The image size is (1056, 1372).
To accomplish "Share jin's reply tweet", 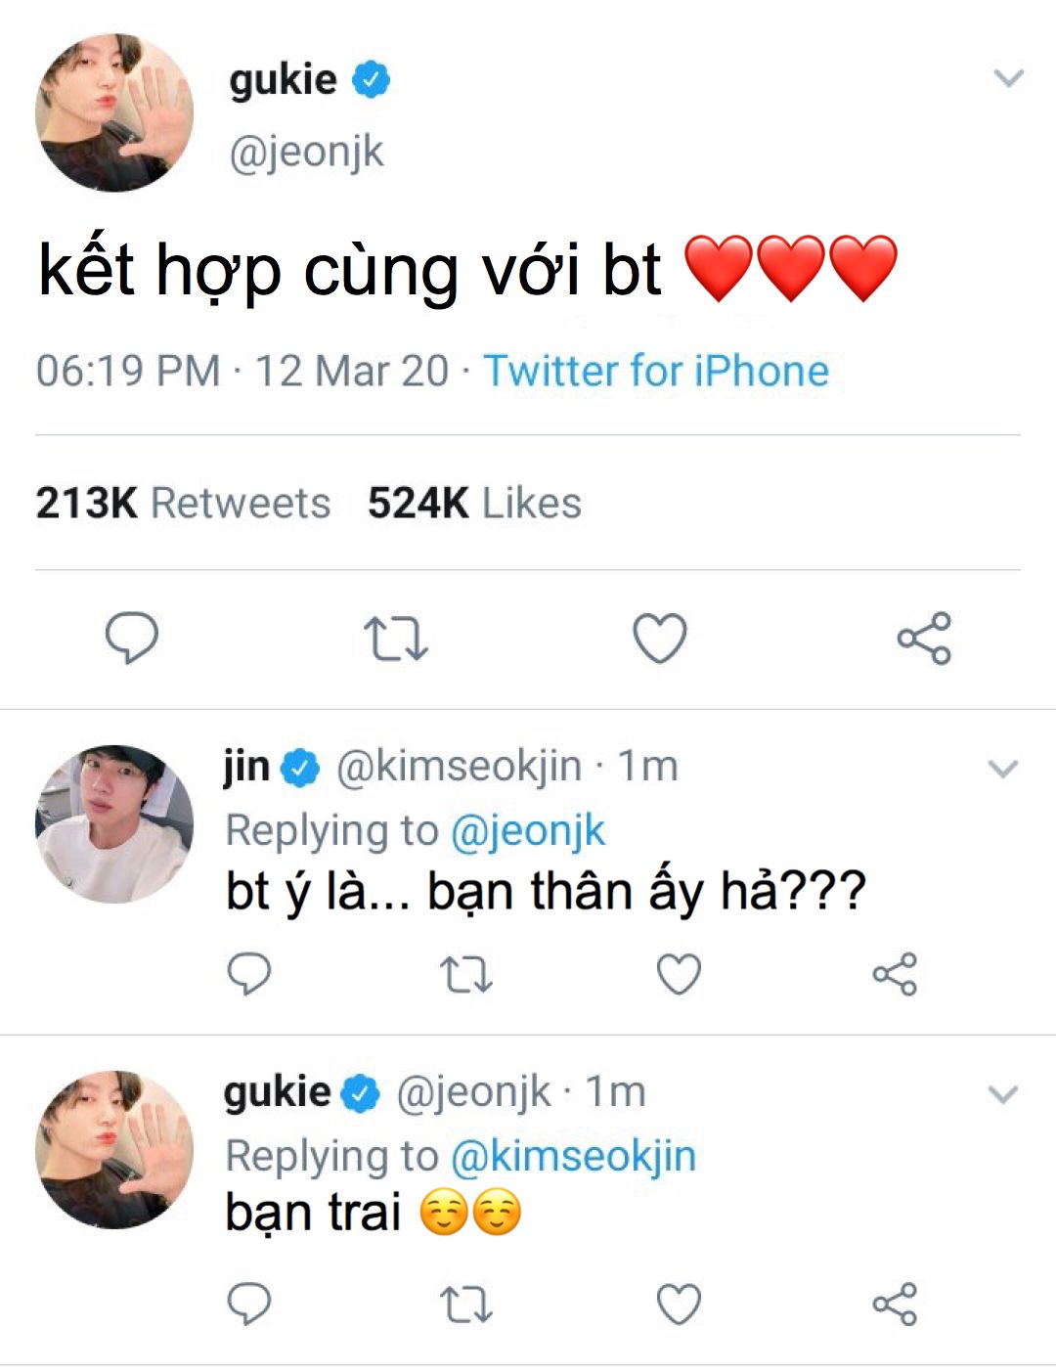I will click(895, 974).
